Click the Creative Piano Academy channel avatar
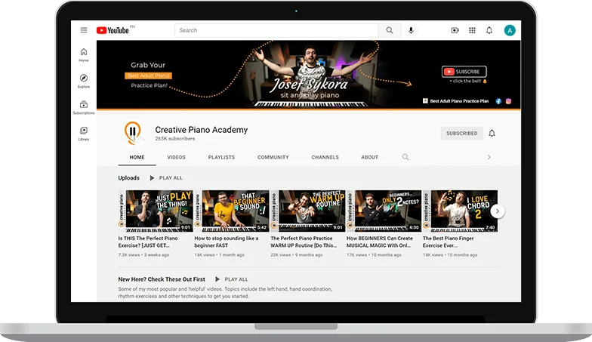Screen dimensions: 592x342 coord(133,133)
